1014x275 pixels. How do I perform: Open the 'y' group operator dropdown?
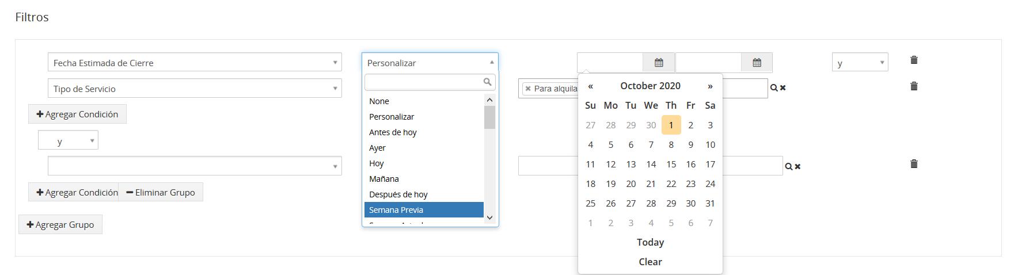tap(68, 141)
